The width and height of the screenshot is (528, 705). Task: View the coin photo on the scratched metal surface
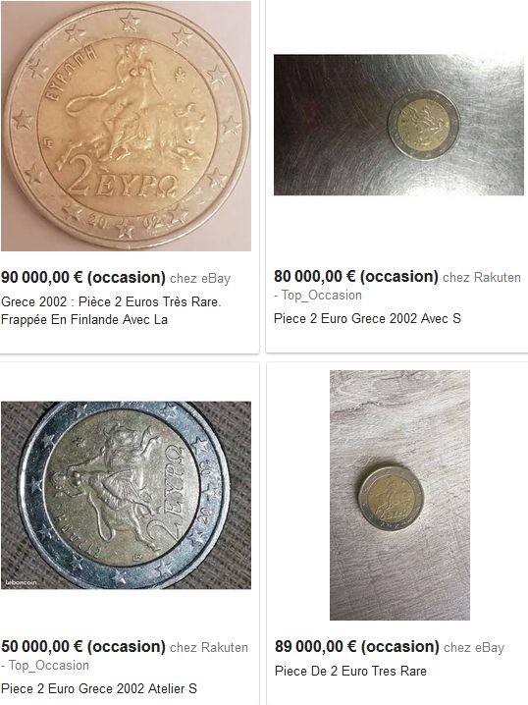pos(398,125)
